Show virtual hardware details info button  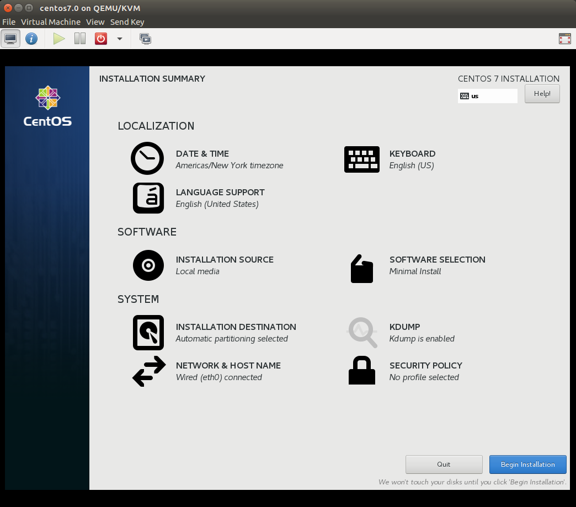(31, 39)
